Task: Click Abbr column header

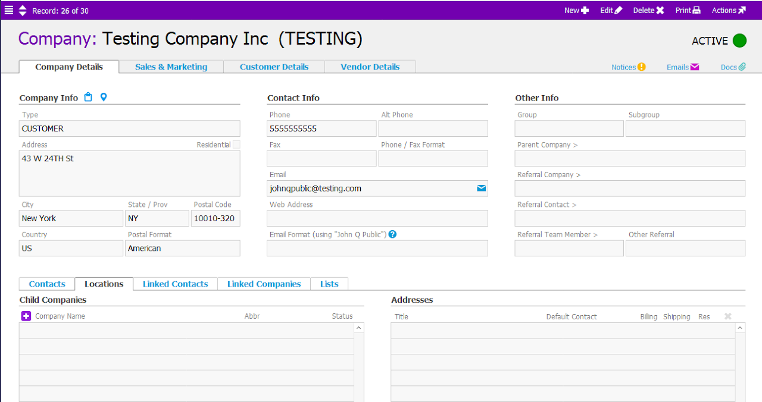Action: [252, 316]
